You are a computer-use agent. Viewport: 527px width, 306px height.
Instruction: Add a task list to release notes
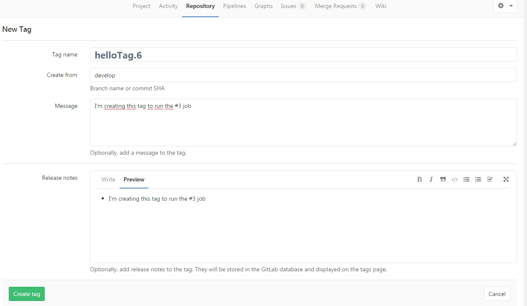pyautogui.click(x=490, y=179)
